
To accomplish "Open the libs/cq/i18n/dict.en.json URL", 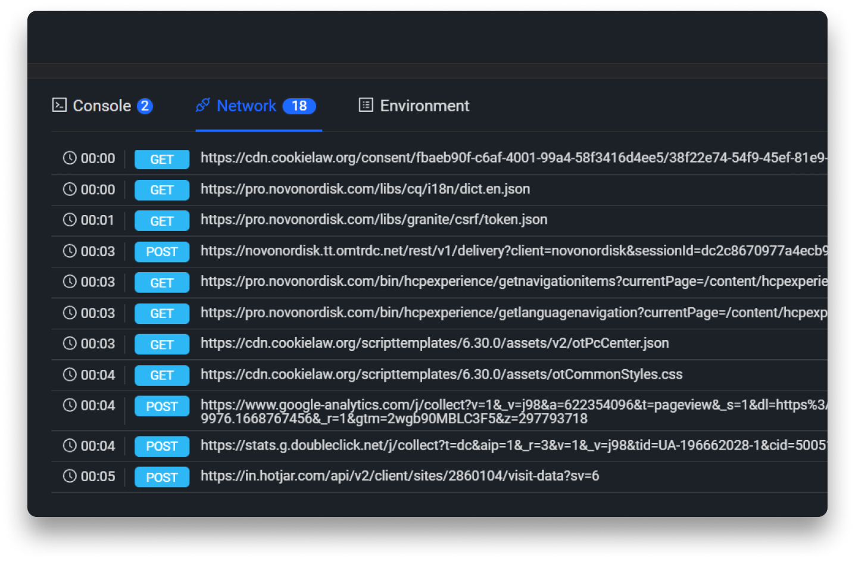I will [x=365, y=189].
